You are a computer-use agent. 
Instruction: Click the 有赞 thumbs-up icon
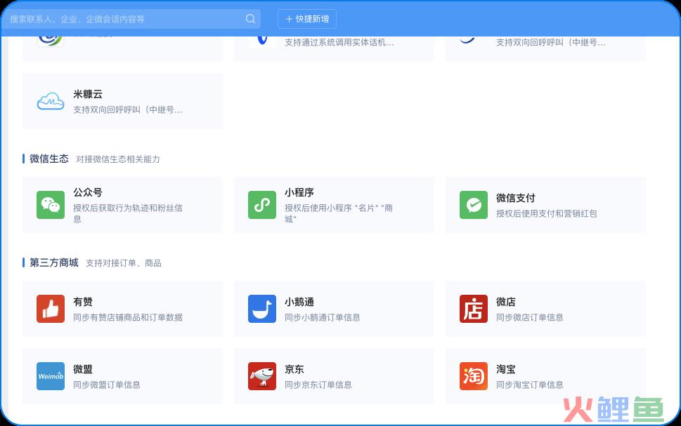click(51, 309)
